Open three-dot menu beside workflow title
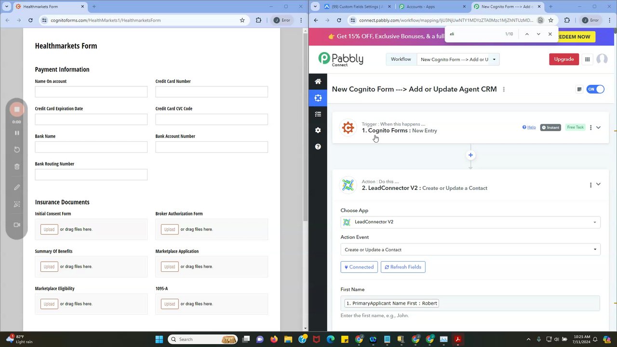 tap(504, 89)
